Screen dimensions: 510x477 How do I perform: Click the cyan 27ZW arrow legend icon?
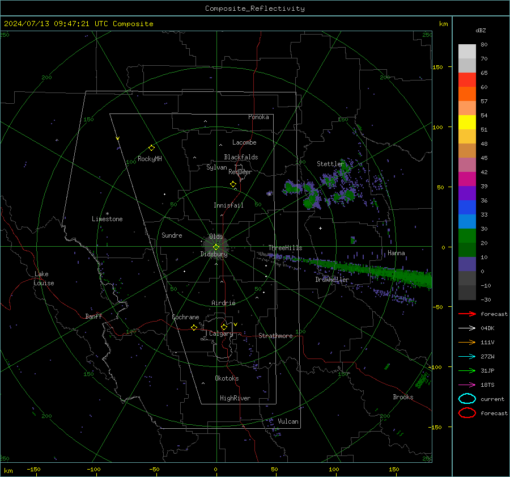coord(467,357)
